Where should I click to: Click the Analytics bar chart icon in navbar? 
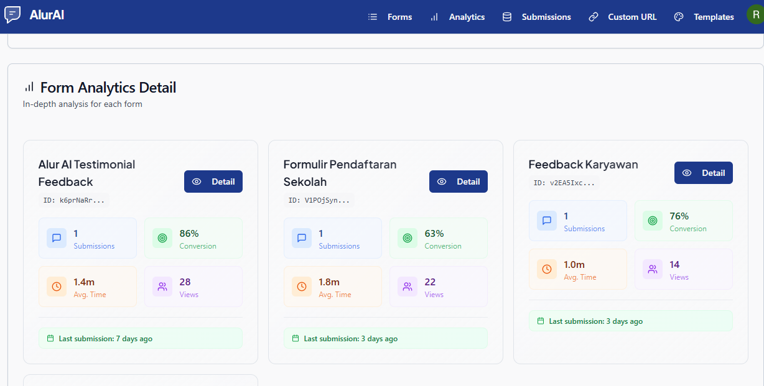pos(434,17)
